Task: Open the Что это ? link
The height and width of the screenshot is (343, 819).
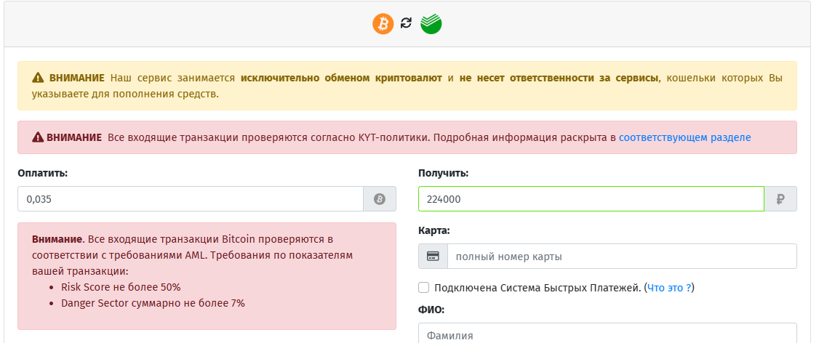Action: [669, 288]
